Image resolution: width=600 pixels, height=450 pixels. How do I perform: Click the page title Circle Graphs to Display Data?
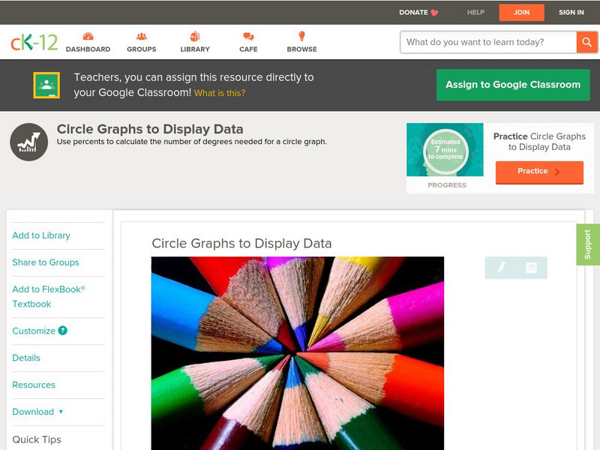tap(150, 129)
